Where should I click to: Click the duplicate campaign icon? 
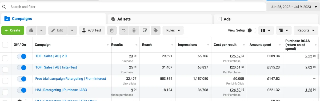31,30
